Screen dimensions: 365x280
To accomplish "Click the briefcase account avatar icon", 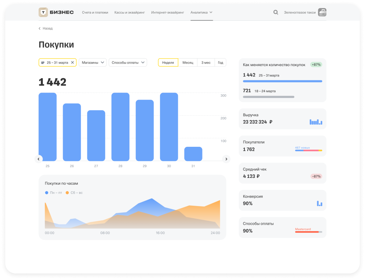I will pos(322,12).
